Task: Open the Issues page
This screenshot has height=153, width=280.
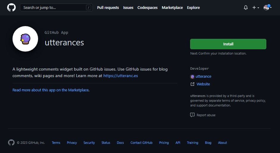Action: coord(128,8)
